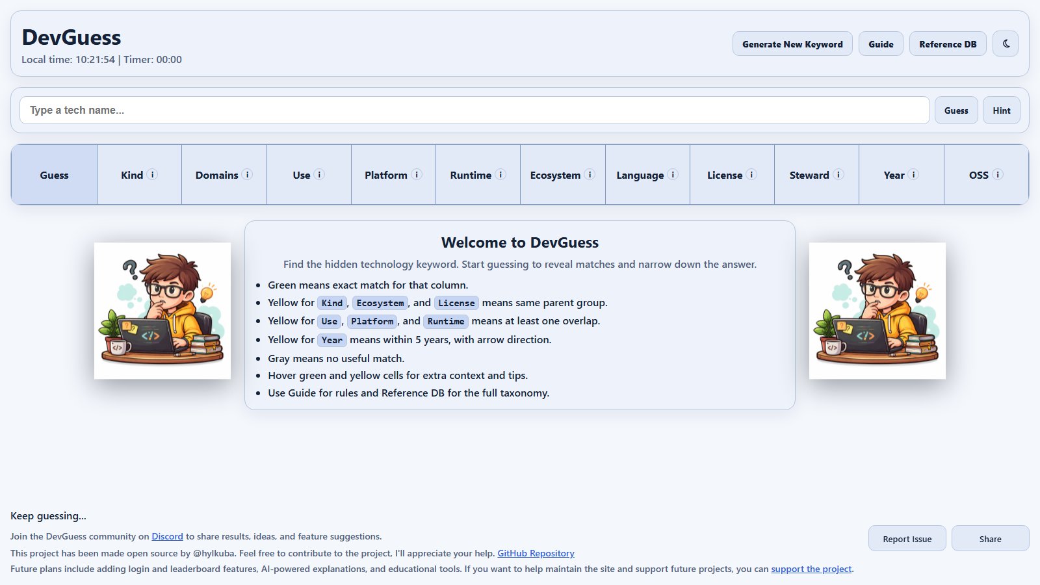This screenshot has height=585, width=1040.
Task: Open the info icon next to Use
Action: click(x=319, y=174)
